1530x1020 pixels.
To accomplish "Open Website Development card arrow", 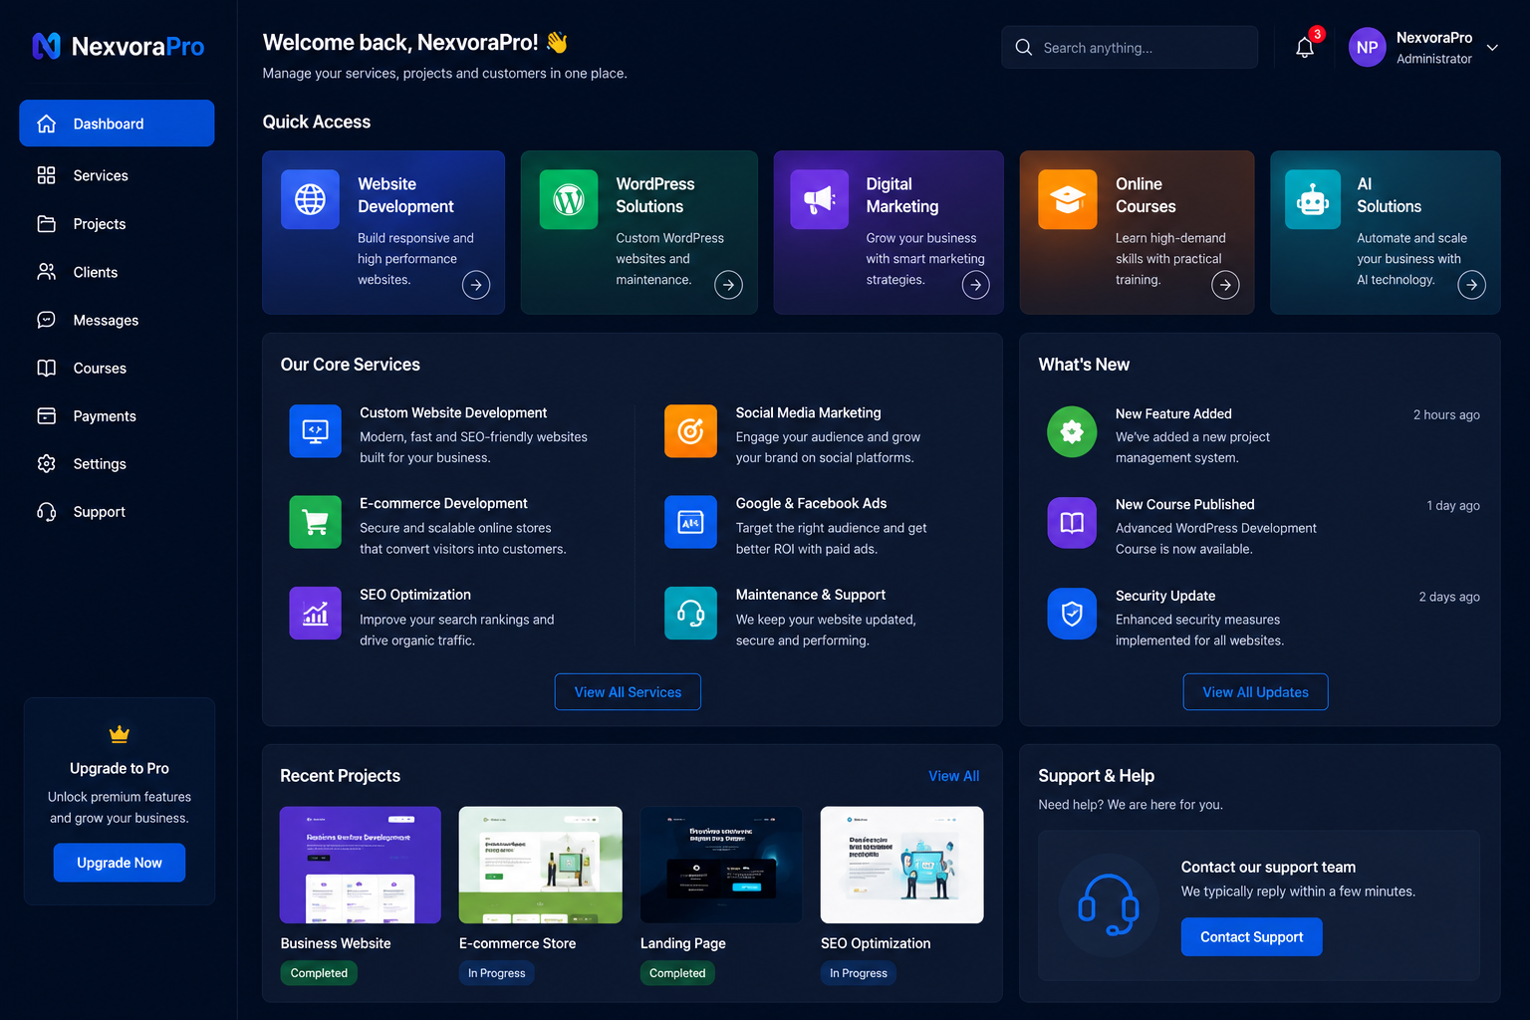I will click(476, 285).
